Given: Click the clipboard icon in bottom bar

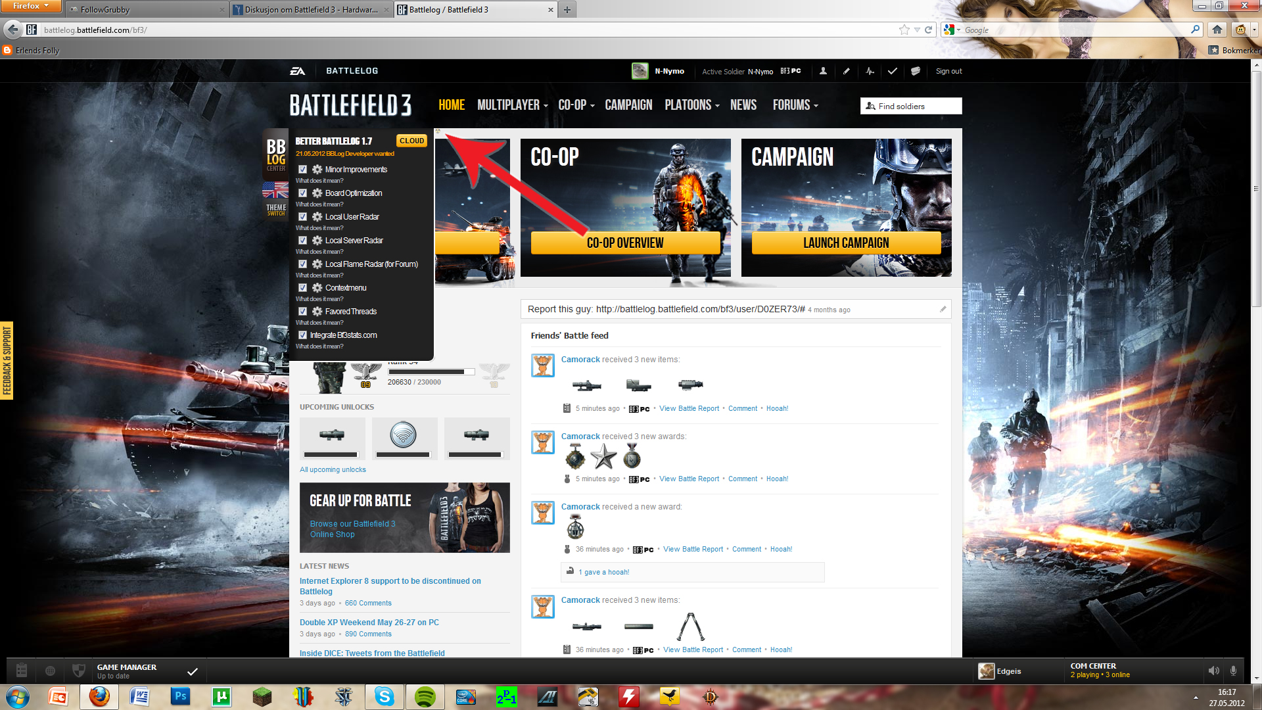Looking at the screenshot, I should tap(22, 671).
